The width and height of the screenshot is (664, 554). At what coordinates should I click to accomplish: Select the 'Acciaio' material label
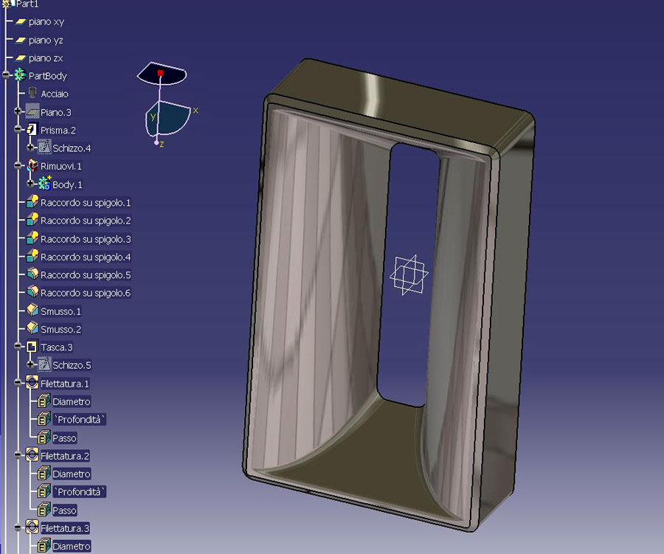coord(54,94)
